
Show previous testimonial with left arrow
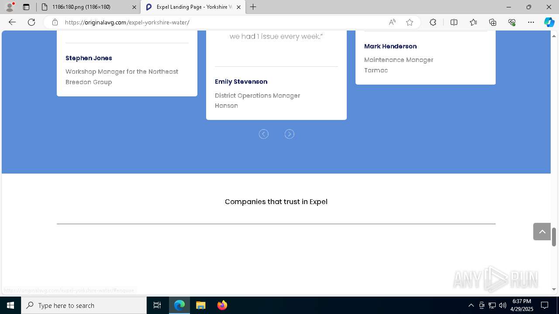point(263,134)
